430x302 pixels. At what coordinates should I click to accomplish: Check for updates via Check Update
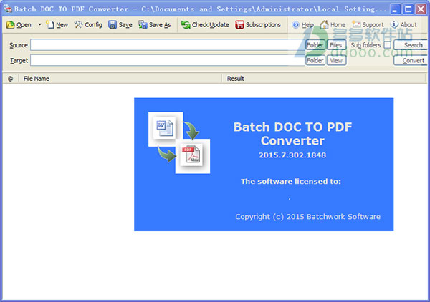[205, 24]
